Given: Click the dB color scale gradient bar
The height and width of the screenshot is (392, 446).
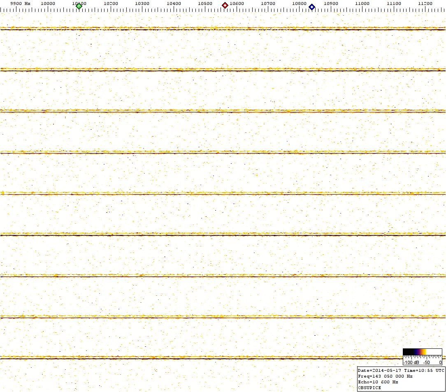Looking at the screenshot, I should (x=422, y=352).
